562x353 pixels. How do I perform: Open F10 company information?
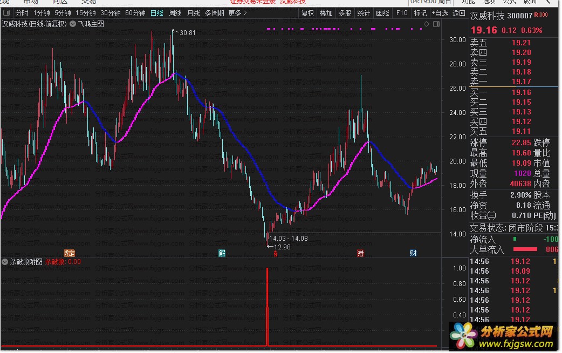[x=402, y=13]
